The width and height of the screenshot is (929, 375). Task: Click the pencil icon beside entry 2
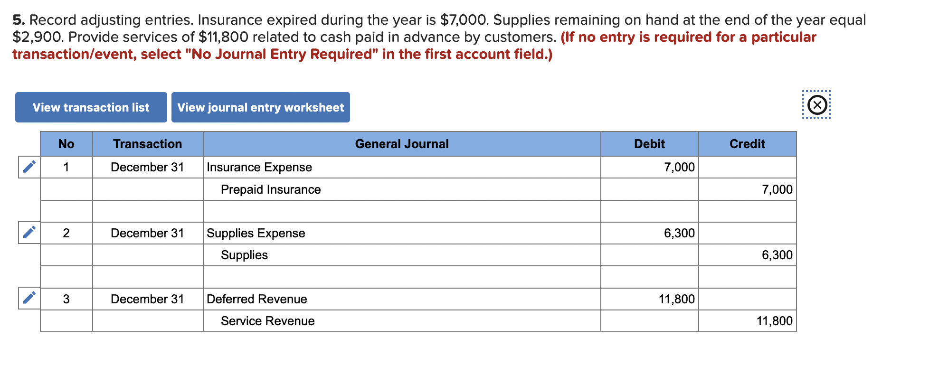tap(28, 233)
